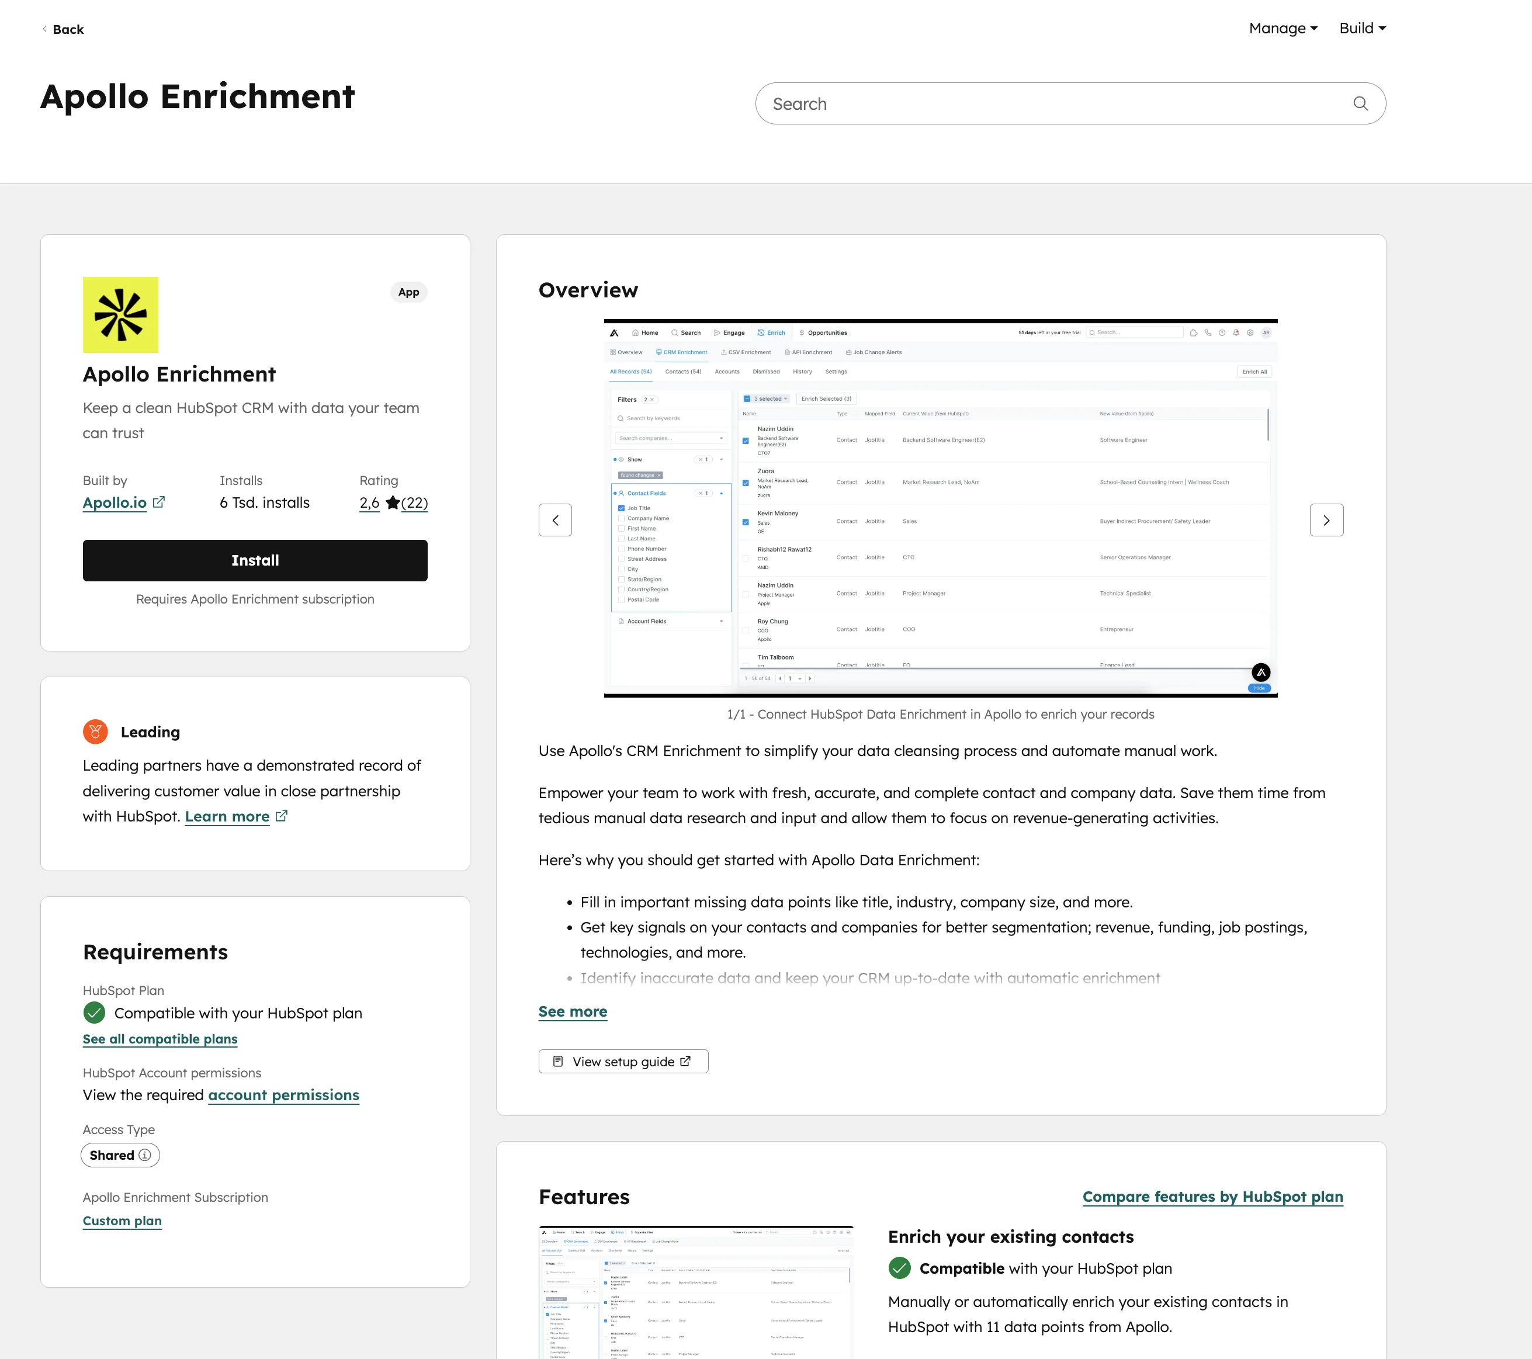Click the info icon on the Shared badge

click(146, 1155)
